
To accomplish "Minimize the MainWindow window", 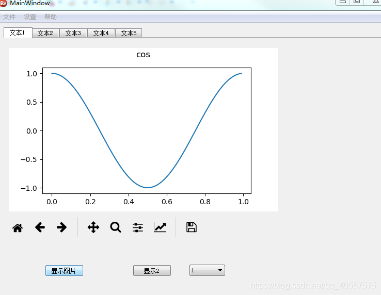I will 343,2.
